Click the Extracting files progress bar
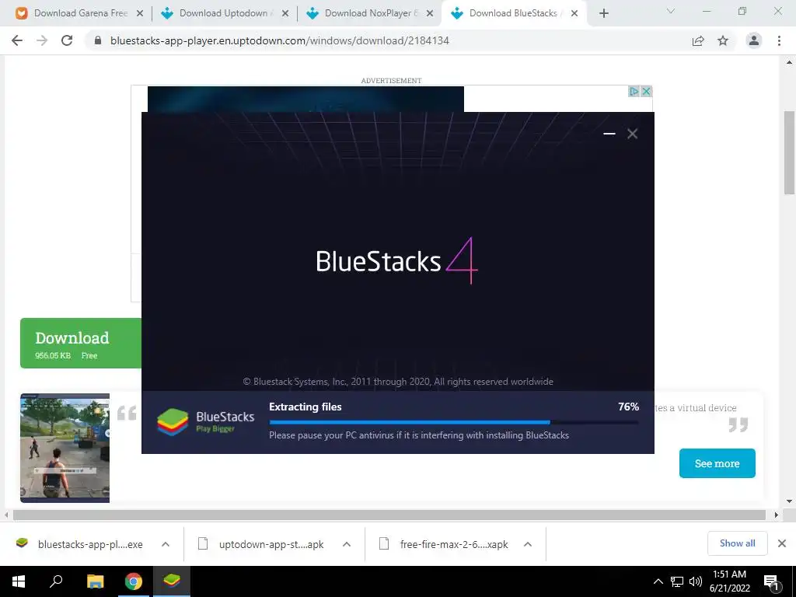 click(454, 422)
